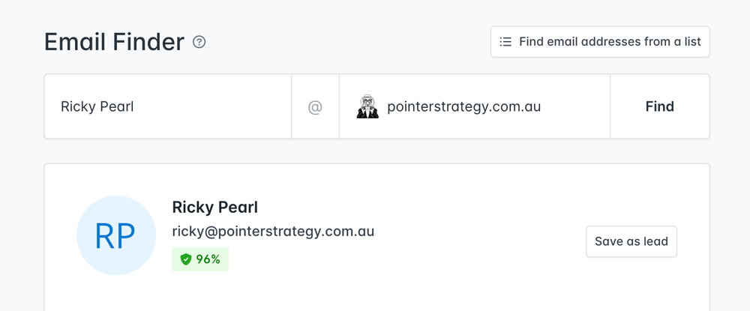Focus the pointerstrategy.com.au domain field
This screenshot has width=750, height=311.
coord(475,106)
